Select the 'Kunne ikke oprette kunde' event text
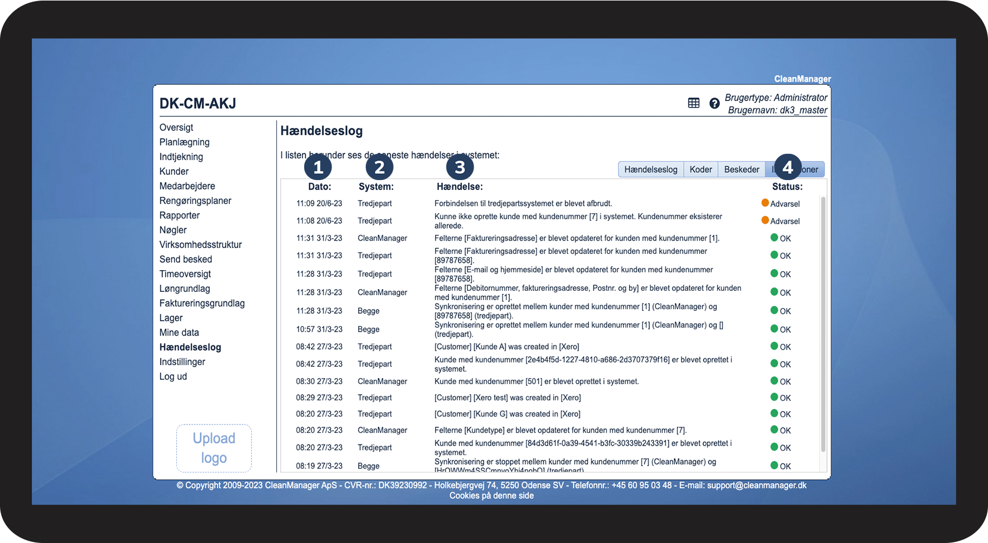This screenshot has height=543, width=988. coord(578,221)
